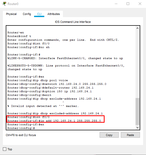Click the Router(config)# prompt line at bottom

click(x=21, y=128)
